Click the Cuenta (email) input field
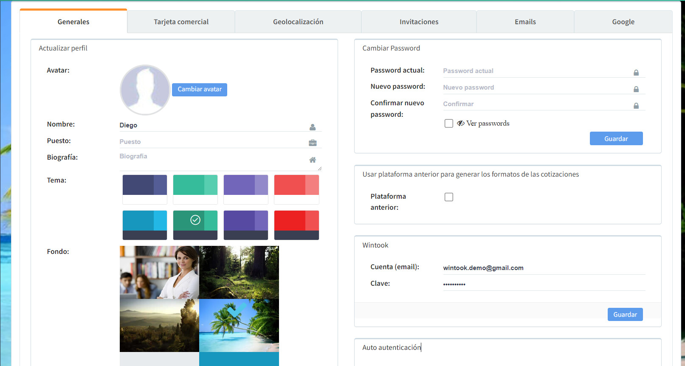 pyautogui.click(x=544, y=267)
